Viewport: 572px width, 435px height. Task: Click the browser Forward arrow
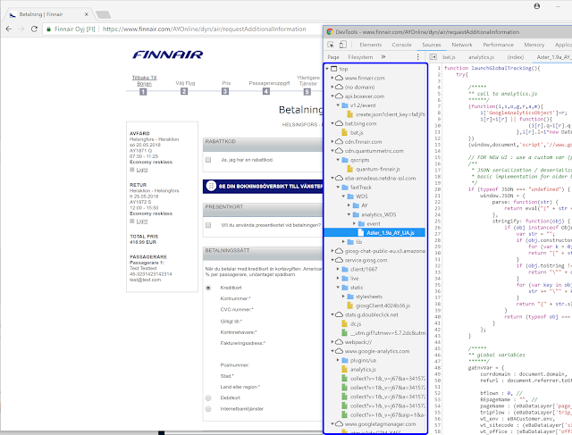[21, 29]
